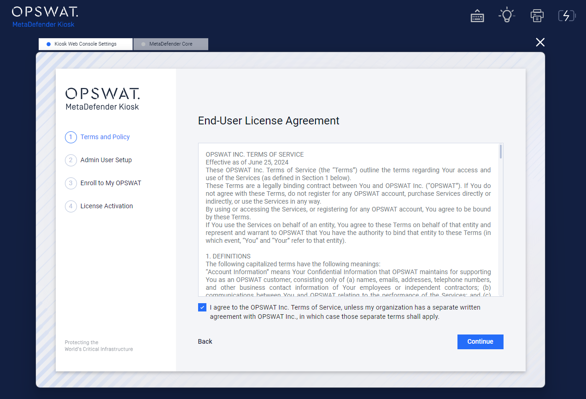The height and width of the screenshot is (399, 586).
Task: Click the Continue button
Action: (x=481, y=342)
